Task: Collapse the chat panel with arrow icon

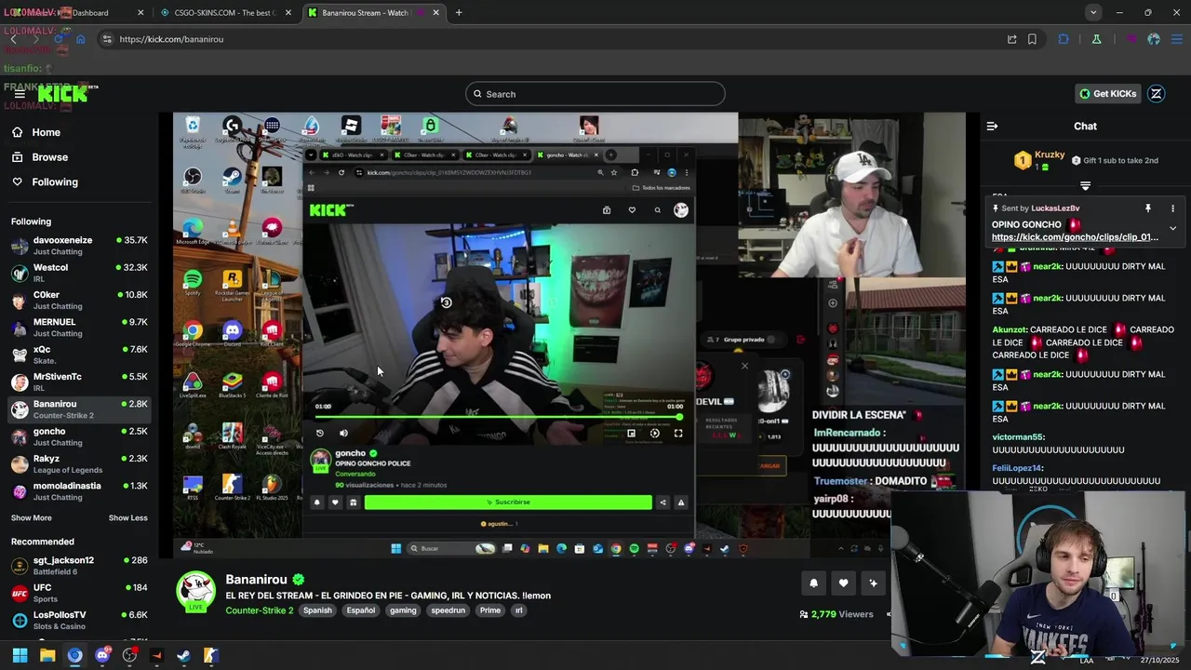Action: 992,126
